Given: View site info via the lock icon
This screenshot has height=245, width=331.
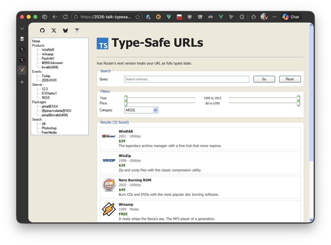Looking at the screenshot, I should point(76,17).
